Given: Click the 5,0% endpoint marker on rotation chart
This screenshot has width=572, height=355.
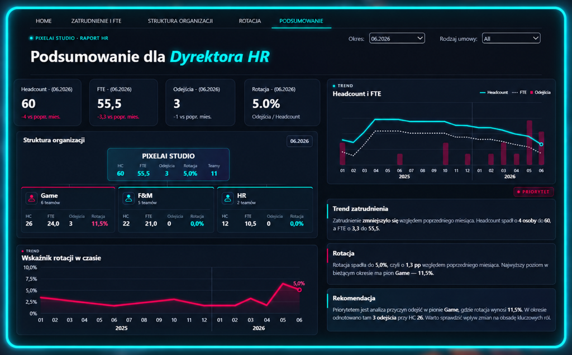Looking at the screenshot, I should [299, 290].
